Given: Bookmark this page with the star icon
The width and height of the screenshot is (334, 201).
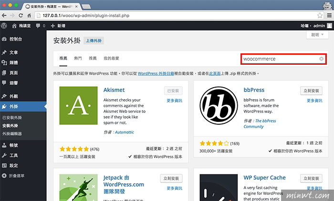Looking at the screenshot, I should point(320,15).
